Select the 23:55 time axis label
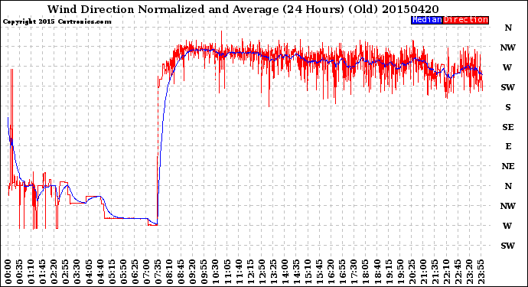Screen dimensions: 528x287 click(481, 272)
